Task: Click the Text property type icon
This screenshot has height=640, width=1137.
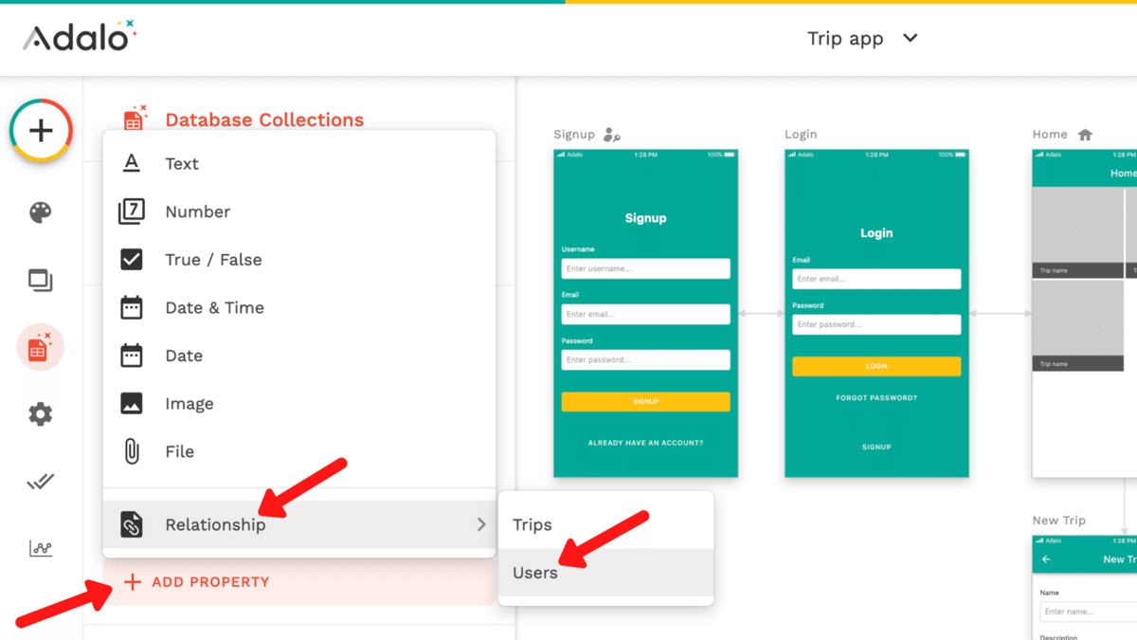Action: coord(132,163)
